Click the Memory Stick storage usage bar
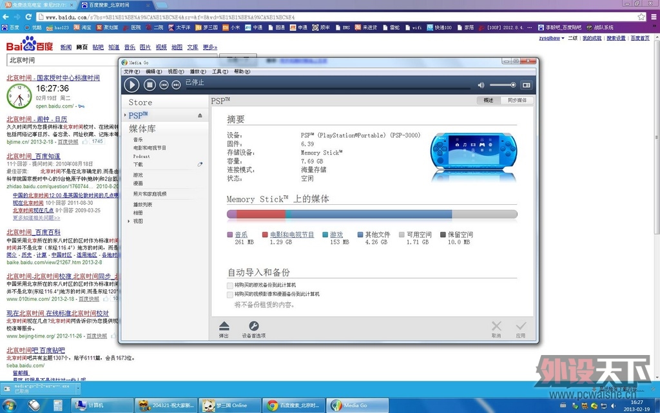This screenshot has width=660, height=413. click(372, 214)
